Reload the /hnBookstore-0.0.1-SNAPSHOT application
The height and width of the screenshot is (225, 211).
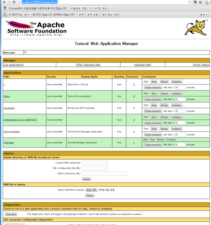[164, 117]
